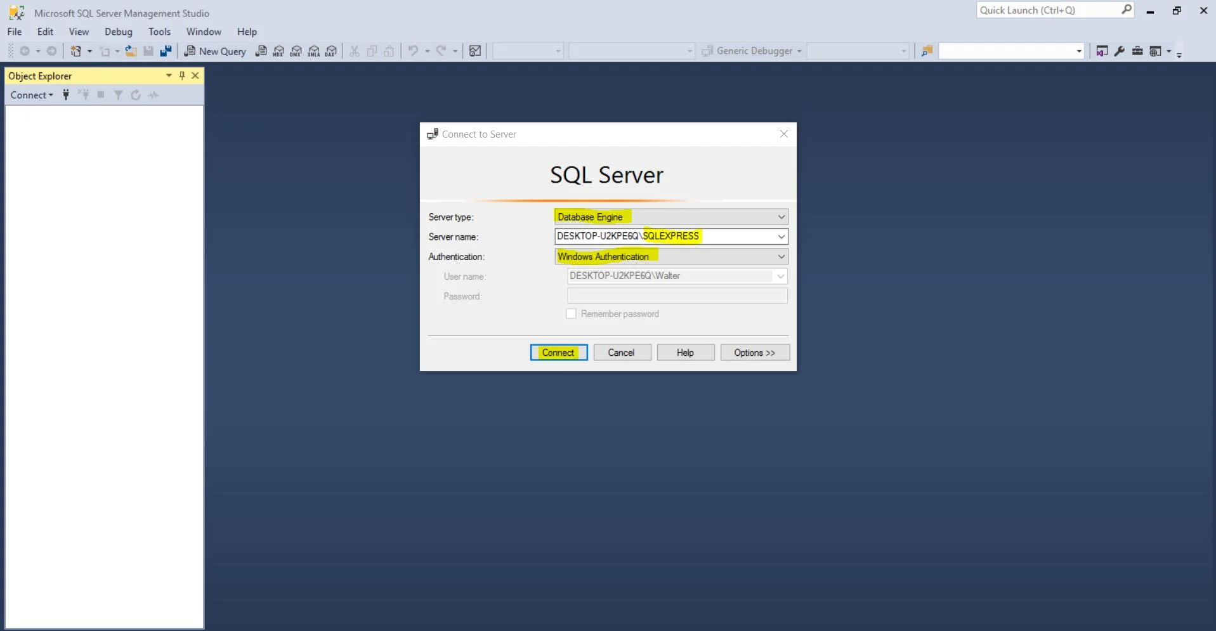
Task: Click the Options >> button
Action: tap(755, 353)
